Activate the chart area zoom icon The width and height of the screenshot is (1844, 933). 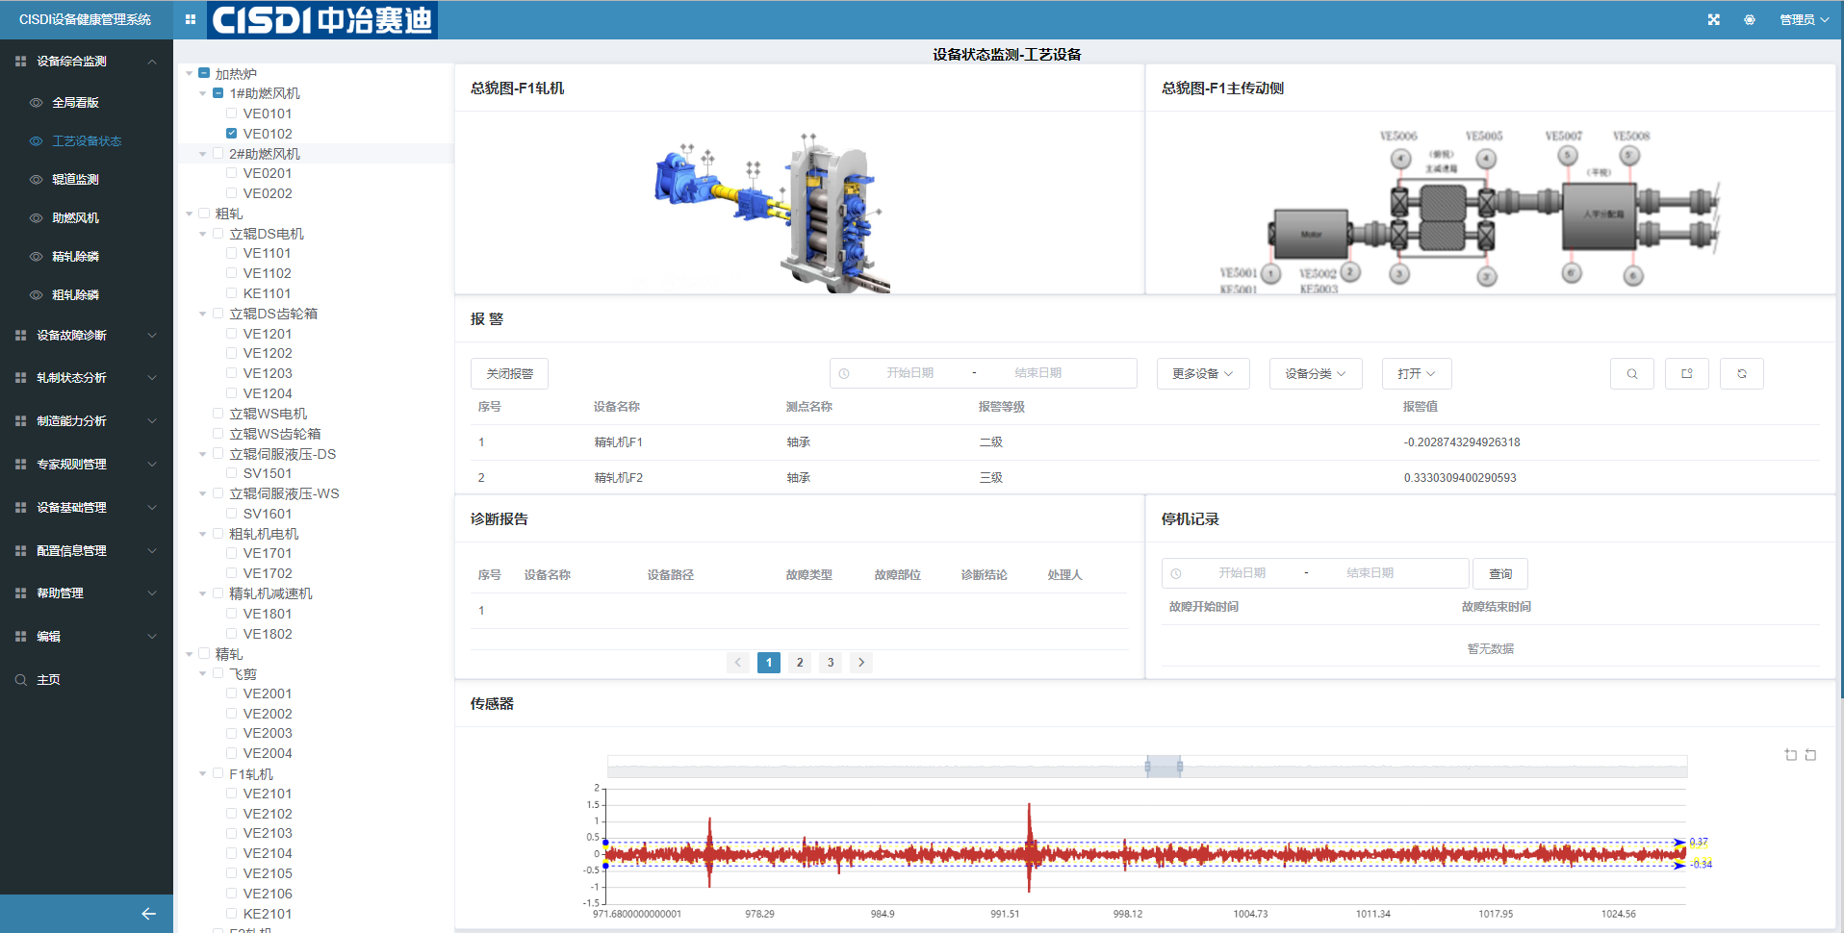(1790, 755)
